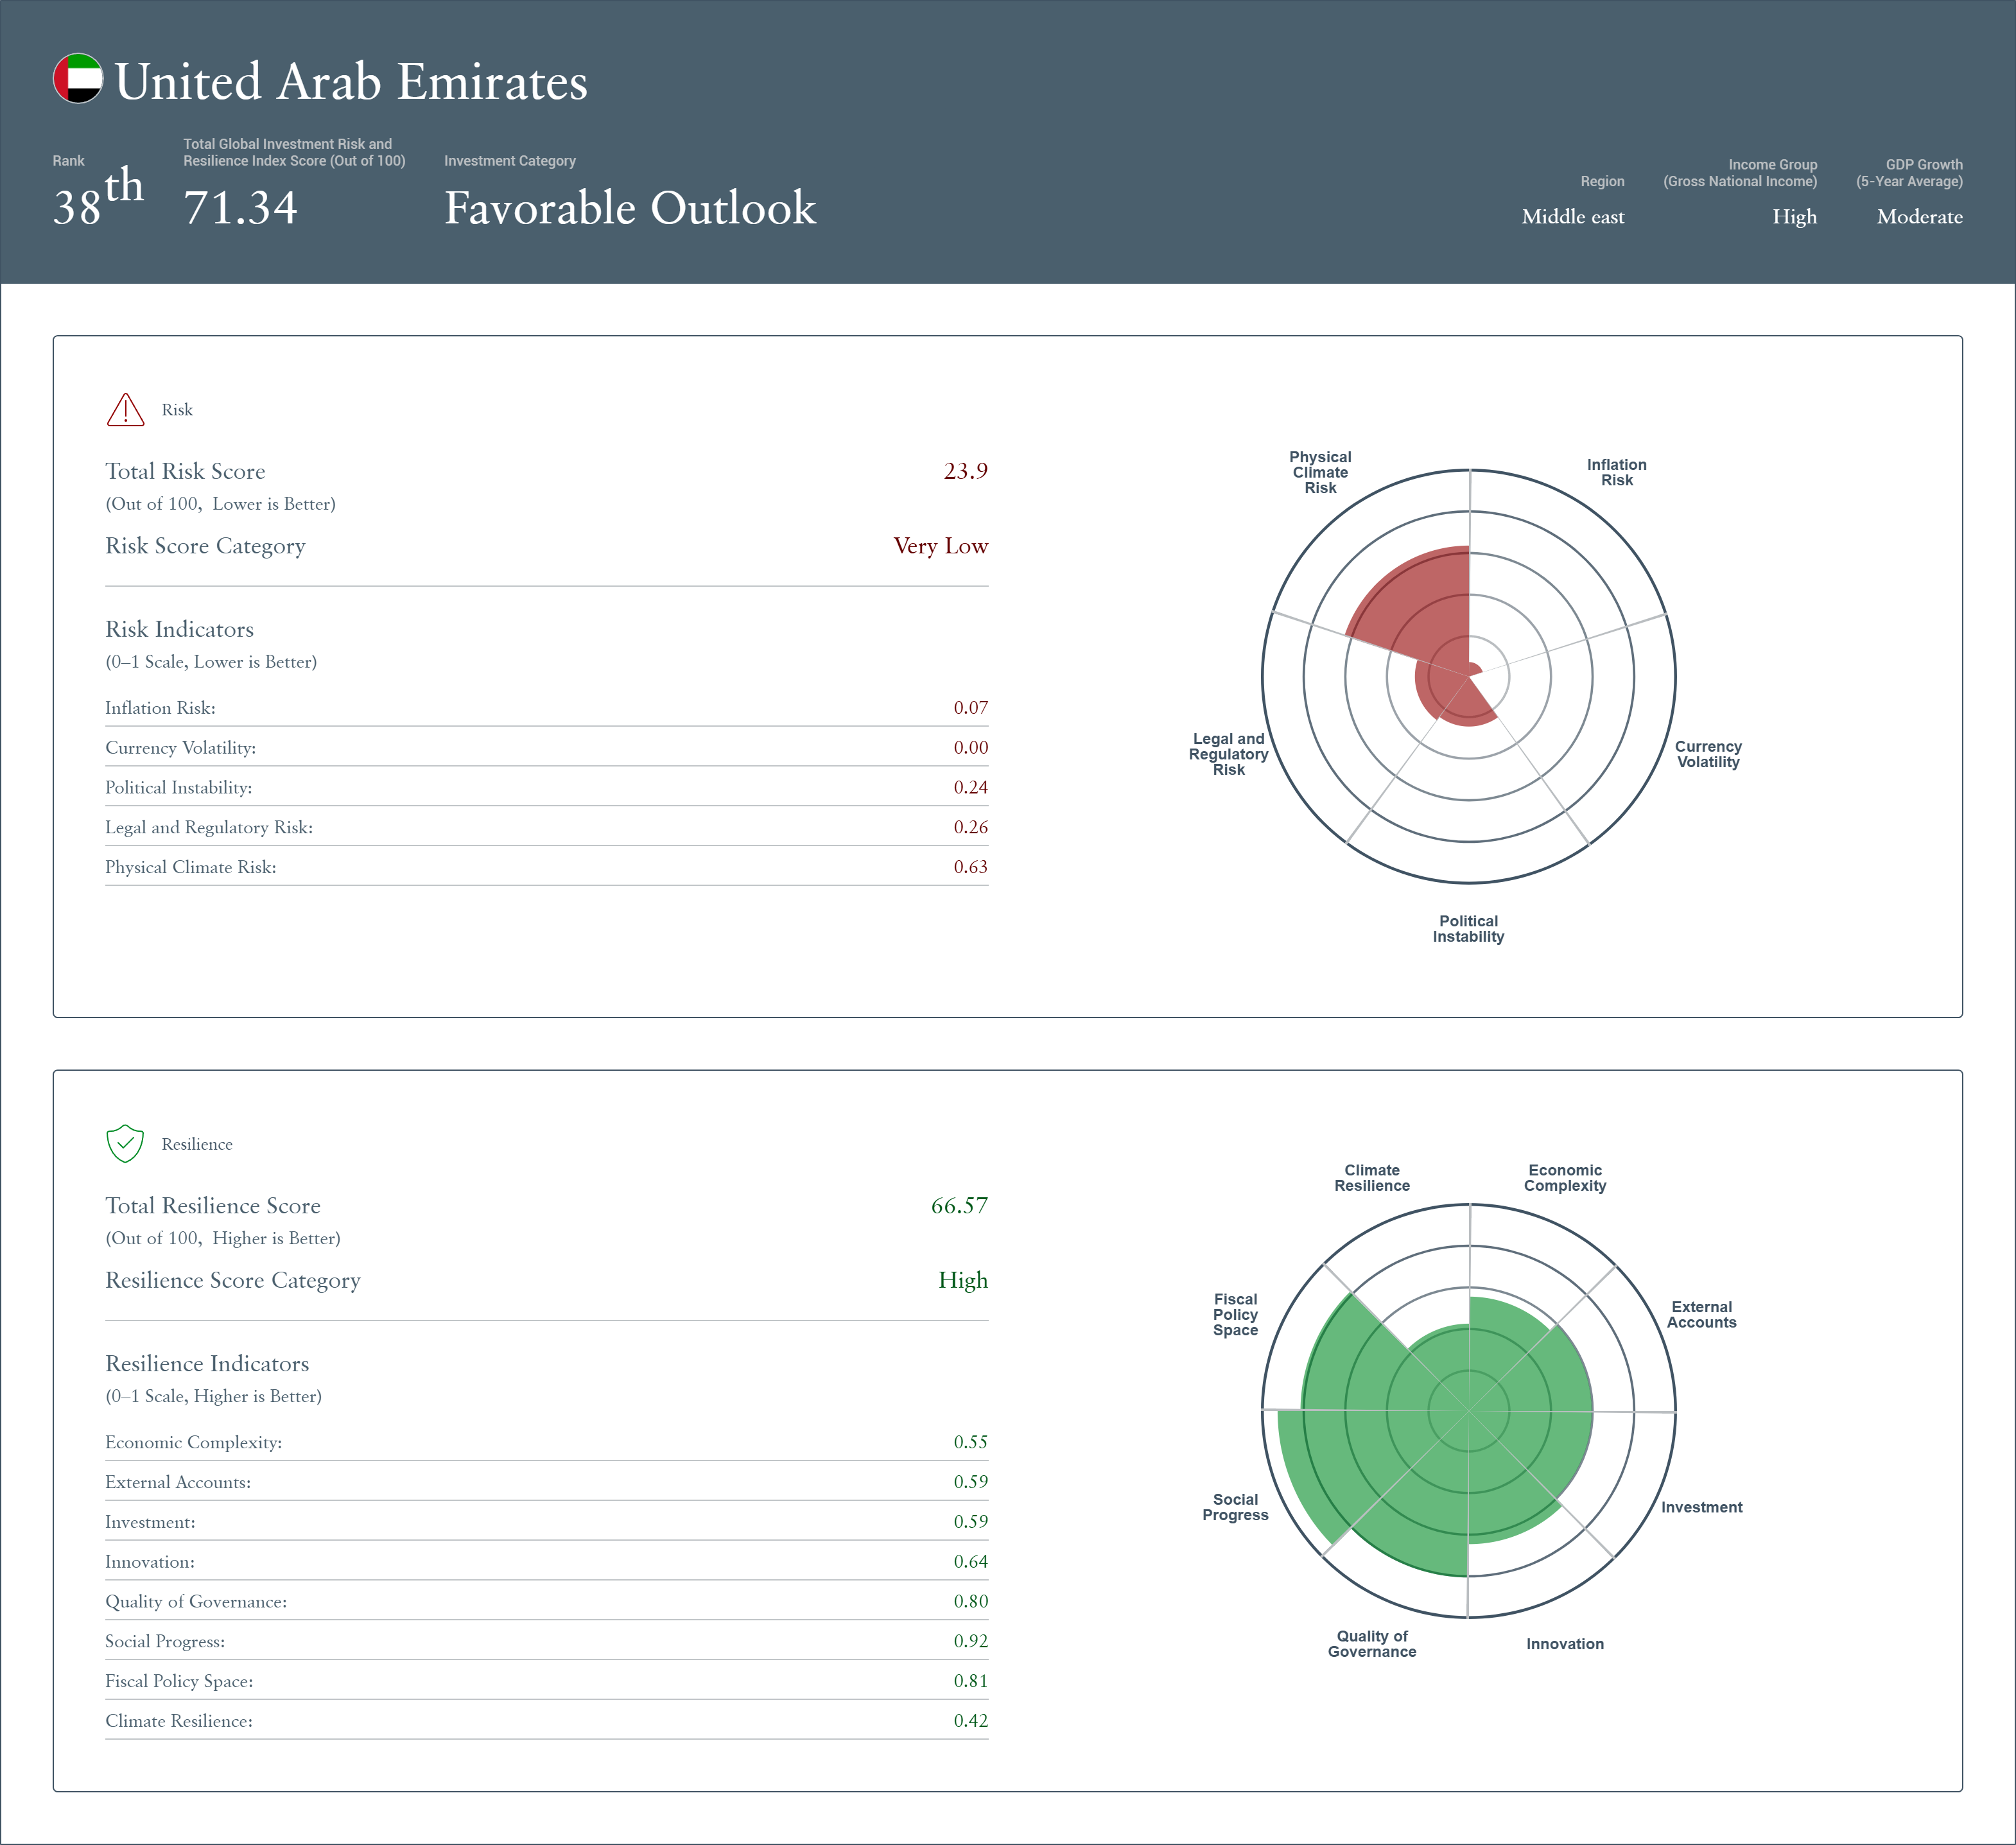Click the Political Instability radar chart label
Screen dimensions: 2016x1845
click(1467, 928)
